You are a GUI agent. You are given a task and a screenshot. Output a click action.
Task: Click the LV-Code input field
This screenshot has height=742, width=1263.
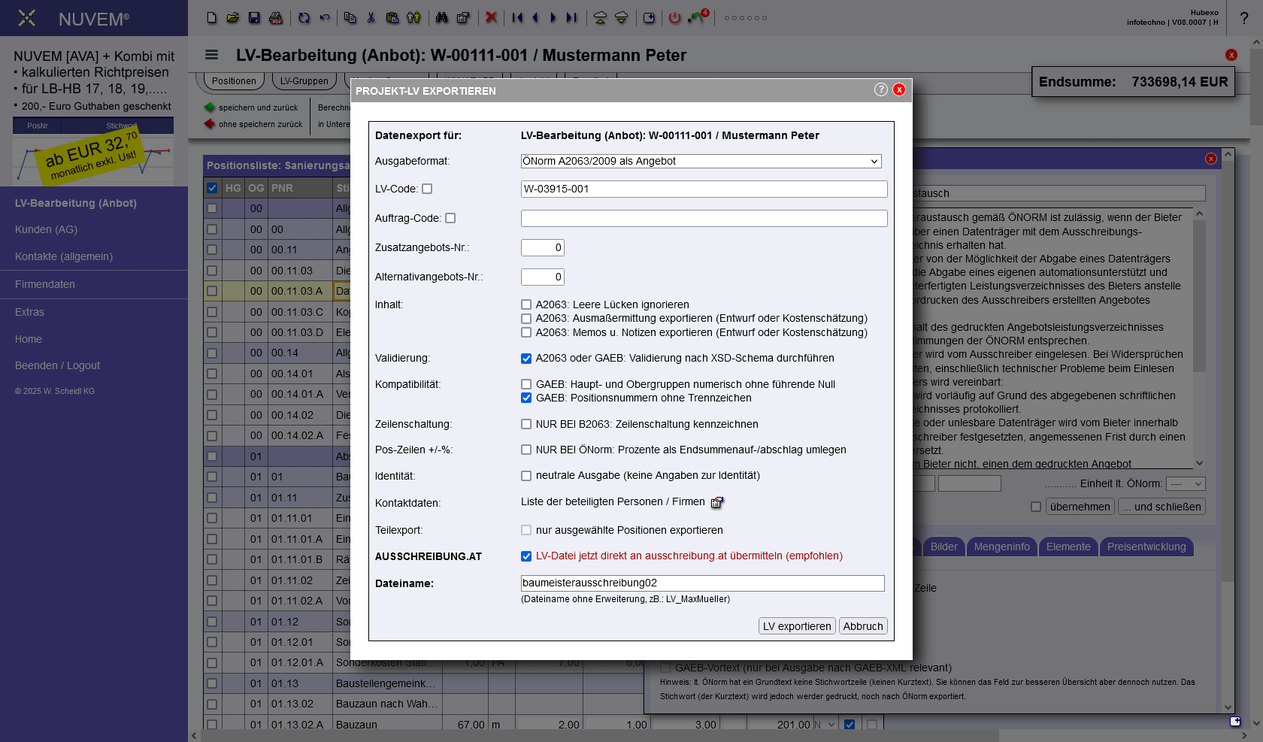[x=704, y=189]
